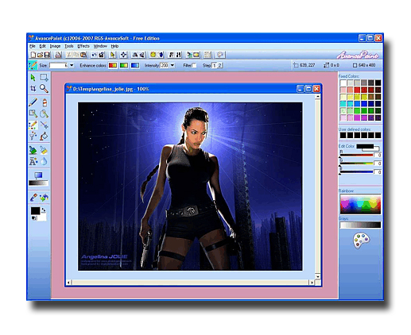Click the main-toolbar yellow arrow pointer icon
The image size is (411, 335).
113,55
